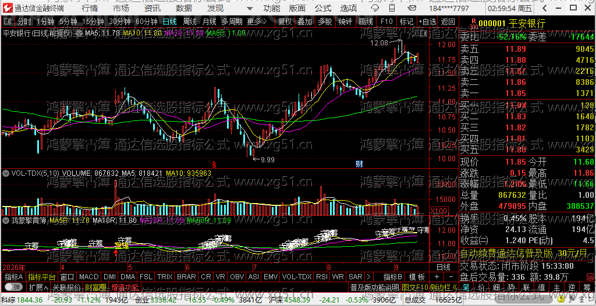Click the 通达信 logo icon
Viewport: 596px width, 306px height.
[7, 8]
